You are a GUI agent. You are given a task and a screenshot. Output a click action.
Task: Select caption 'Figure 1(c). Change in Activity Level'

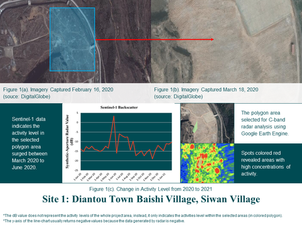[x=150, y=189]
